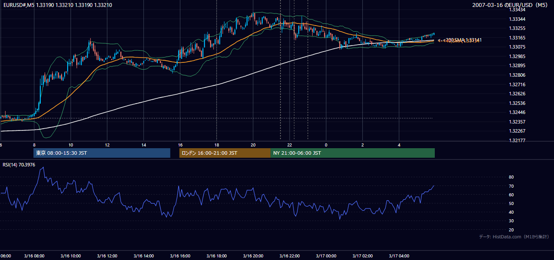The height and width of the screenshot is (260, 554).
Task: Click RSI scale value 80
Action: (x=512, y=177)
